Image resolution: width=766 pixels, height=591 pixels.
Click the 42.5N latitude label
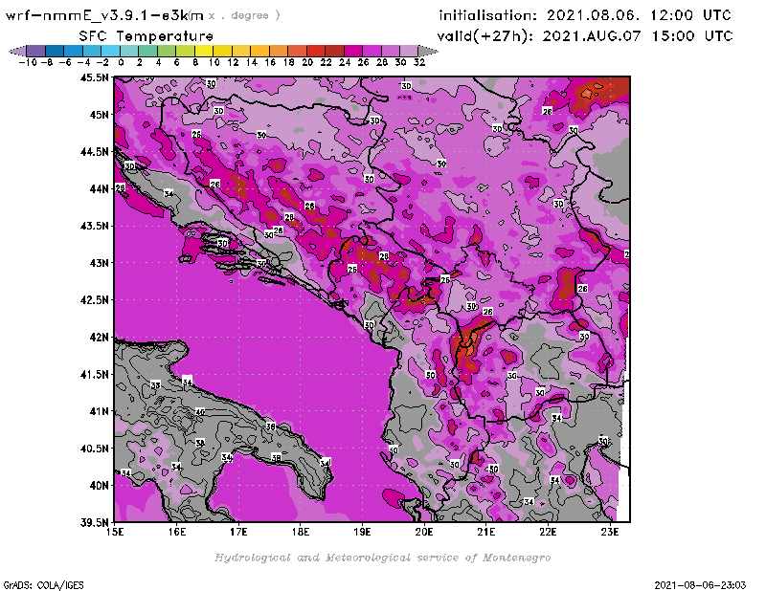(x=94, y=300)
